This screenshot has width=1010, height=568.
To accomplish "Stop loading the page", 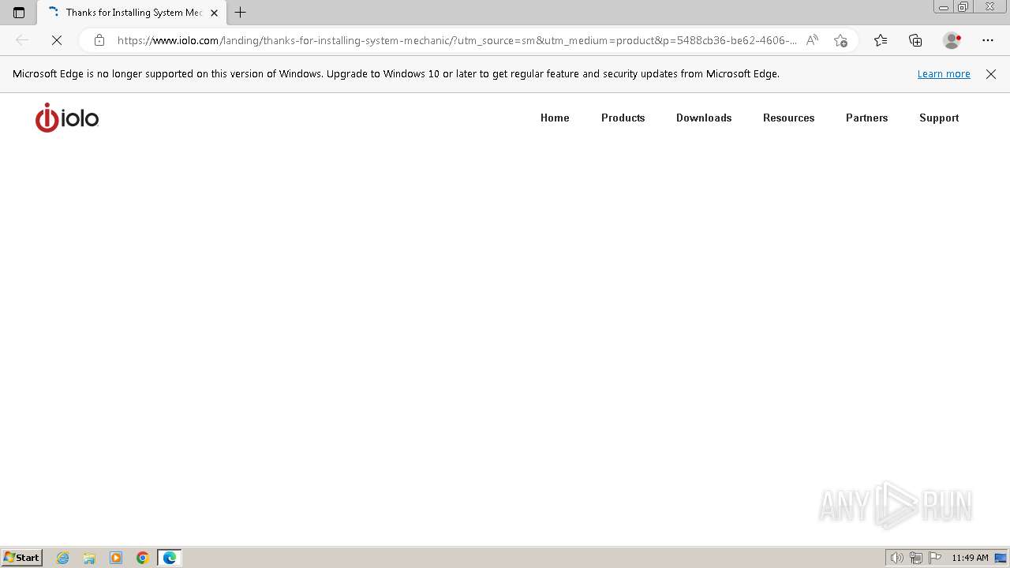I will coord(57,40).
